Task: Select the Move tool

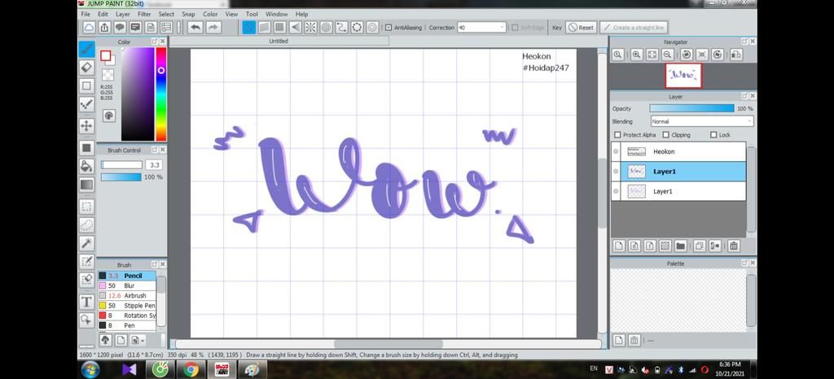Action: point(86,126)
